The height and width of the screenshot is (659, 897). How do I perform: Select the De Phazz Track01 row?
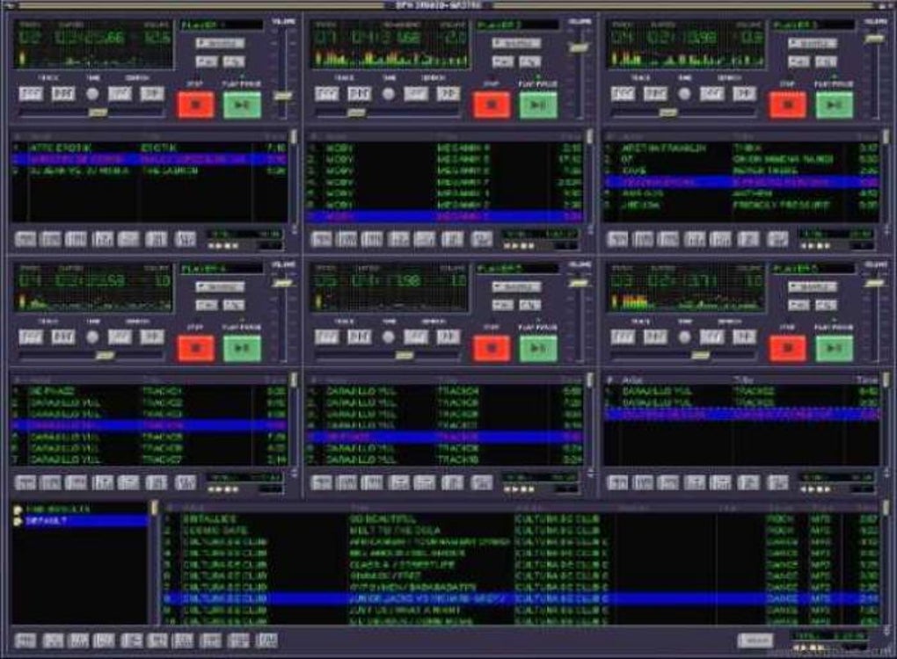[149, 392]
